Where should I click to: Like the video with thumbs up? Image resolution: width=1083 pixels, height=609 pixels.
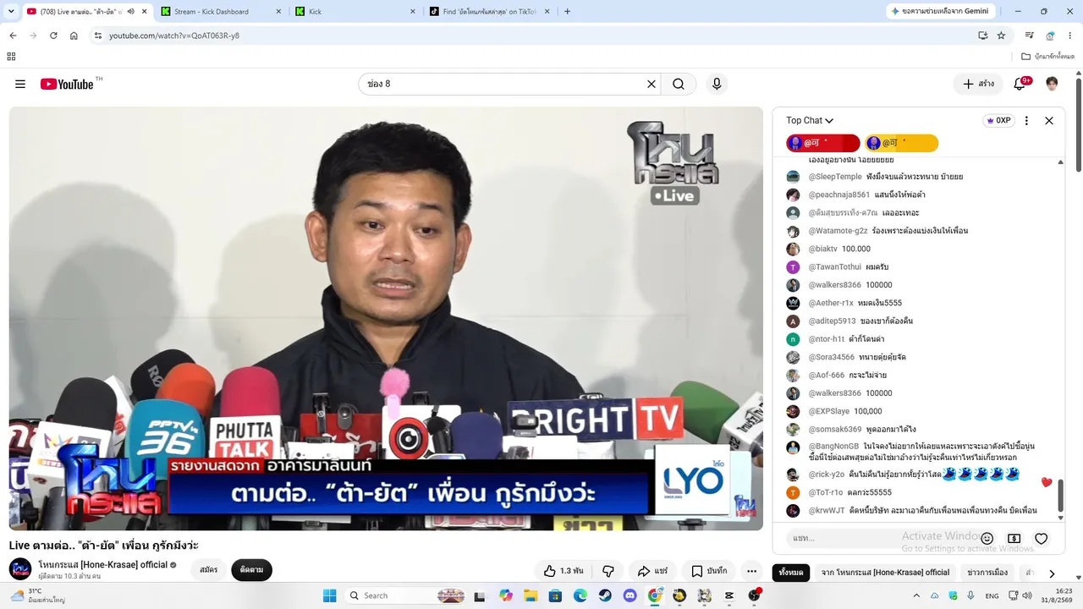coord(563,571)
